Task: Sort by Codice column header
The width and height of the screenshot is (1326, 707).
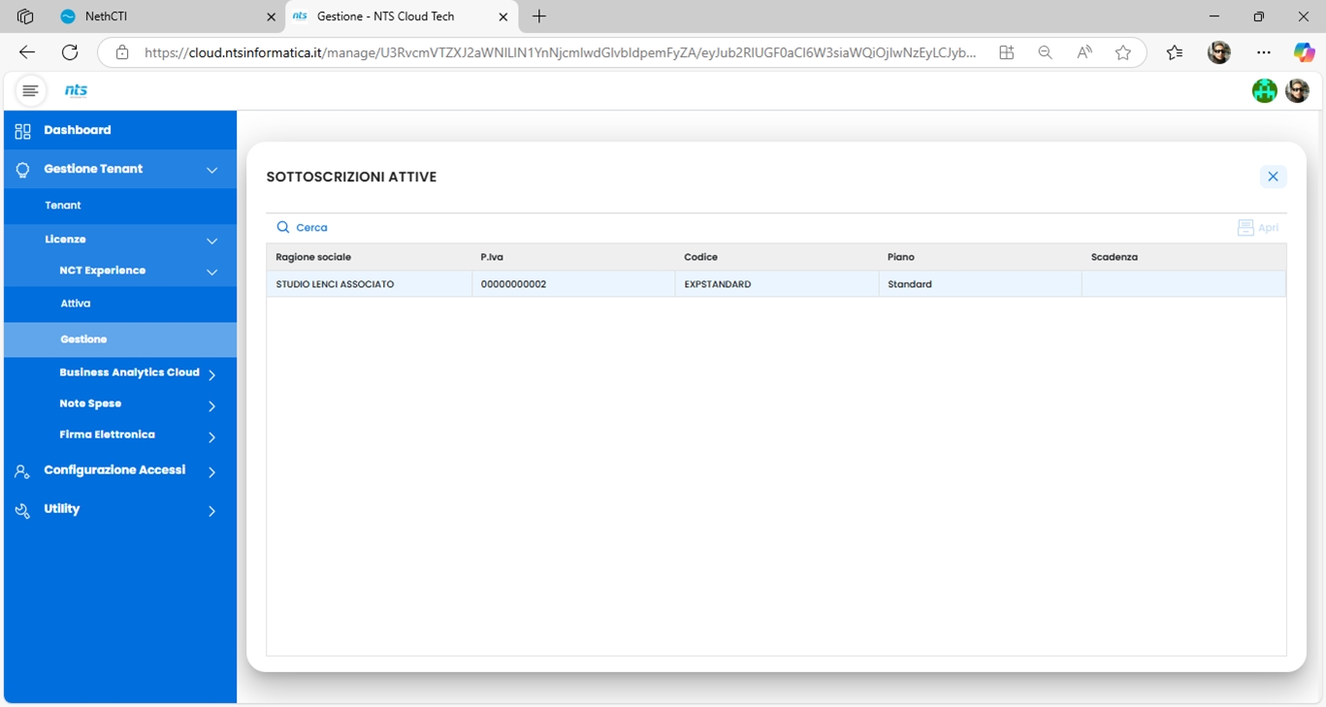Action: (x=777, y=257)
